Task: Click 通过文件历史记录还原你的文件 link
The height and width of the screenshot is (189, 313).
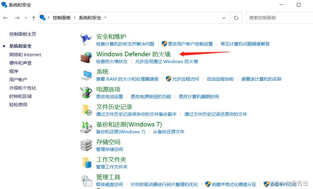Action: coord(216,114)
